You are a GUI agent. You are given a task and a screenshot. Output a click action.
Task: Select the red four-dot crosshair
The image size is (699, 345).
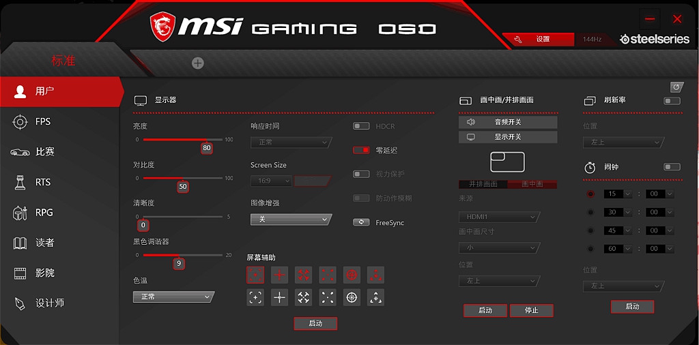[x=328, y=275]
